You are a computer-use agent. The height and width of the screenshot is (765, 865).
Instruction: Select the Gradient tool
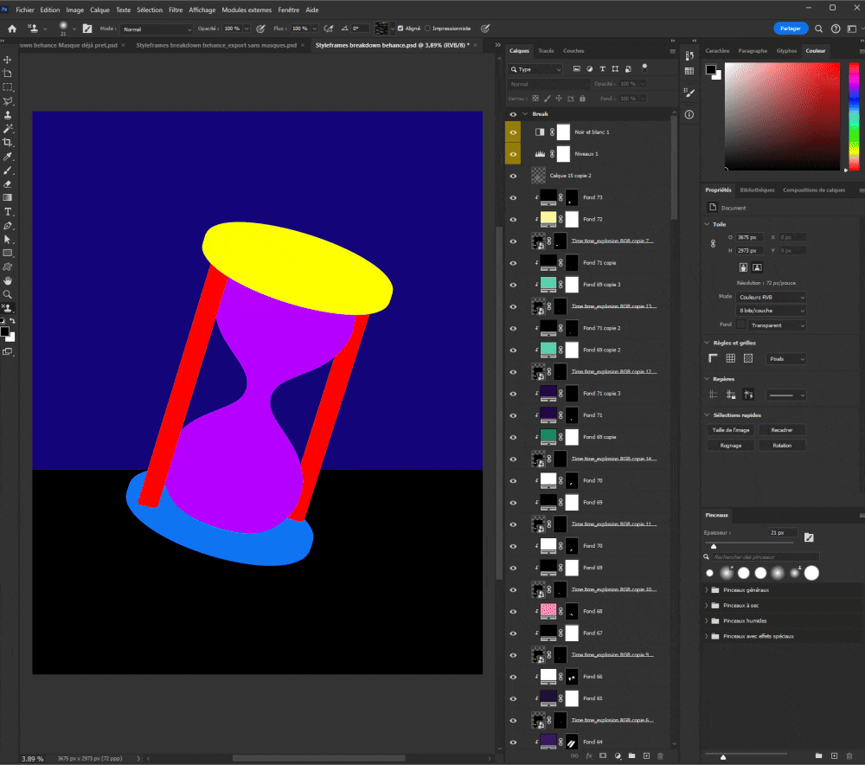pos(7,197)
